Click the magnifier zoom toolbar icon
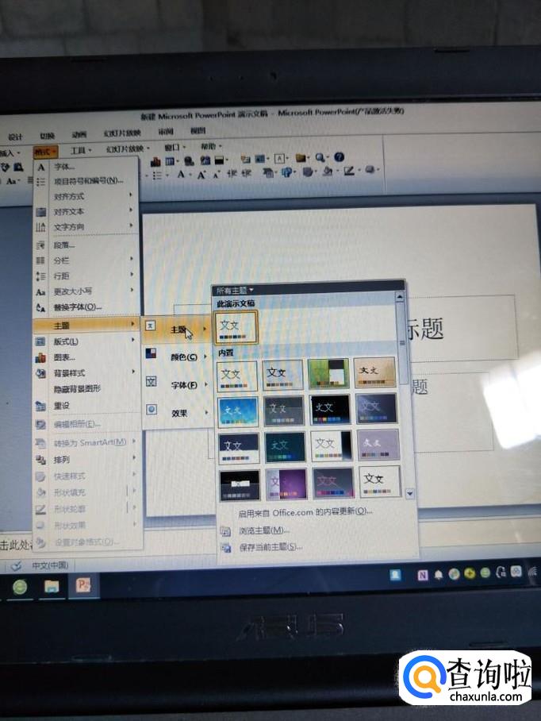The height and width of the screenshot is (721, 541). point(320,158)
